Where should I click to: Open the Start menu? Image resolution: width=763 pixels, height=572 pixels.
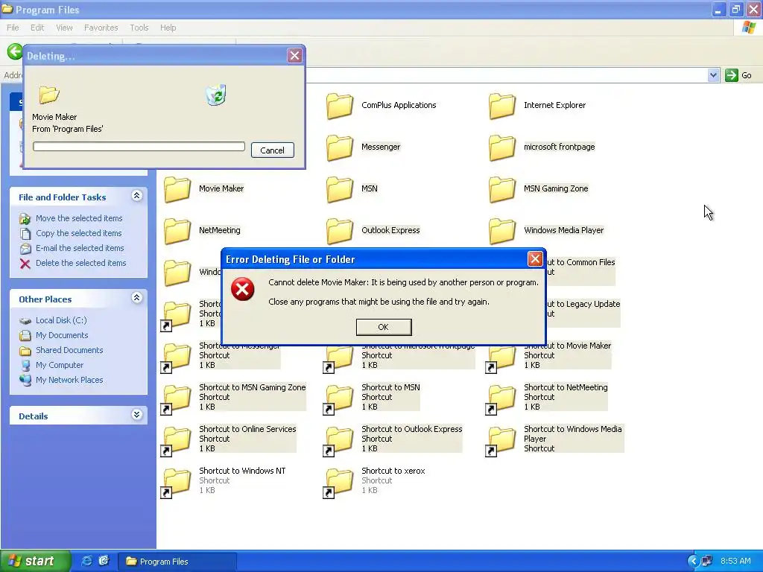click(35, 561)
